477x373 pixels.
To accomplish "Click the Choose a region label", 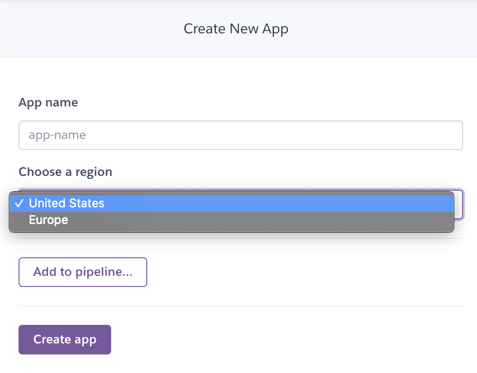I will (65, 172).
